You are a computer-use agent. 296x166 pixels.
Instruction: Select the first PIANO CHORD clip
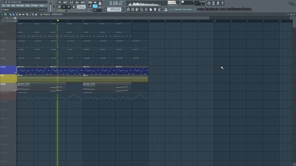pyautogui.click(x=42, y=87)
